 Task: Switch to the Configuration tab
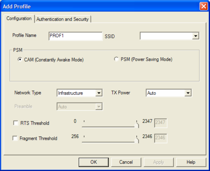[x=19, y=19]
